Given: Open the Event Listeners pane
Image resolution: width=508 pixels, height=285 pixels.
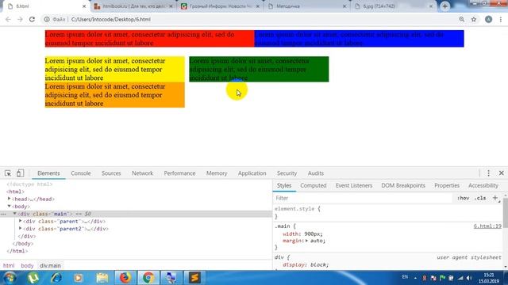Looking at the screenshot, I should [x=354, y=185].
